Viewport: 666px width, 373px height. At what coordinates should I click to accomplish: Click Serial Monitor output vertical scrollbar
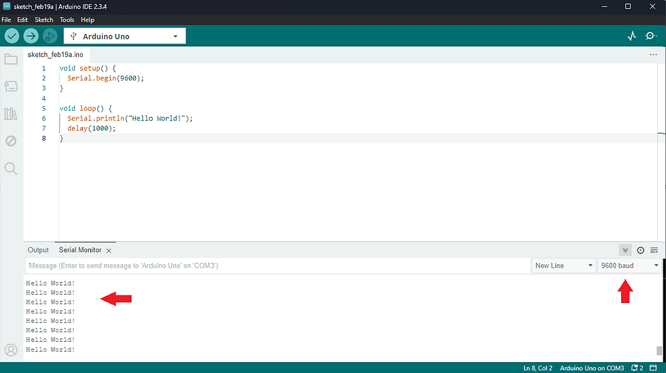(659, 351)
